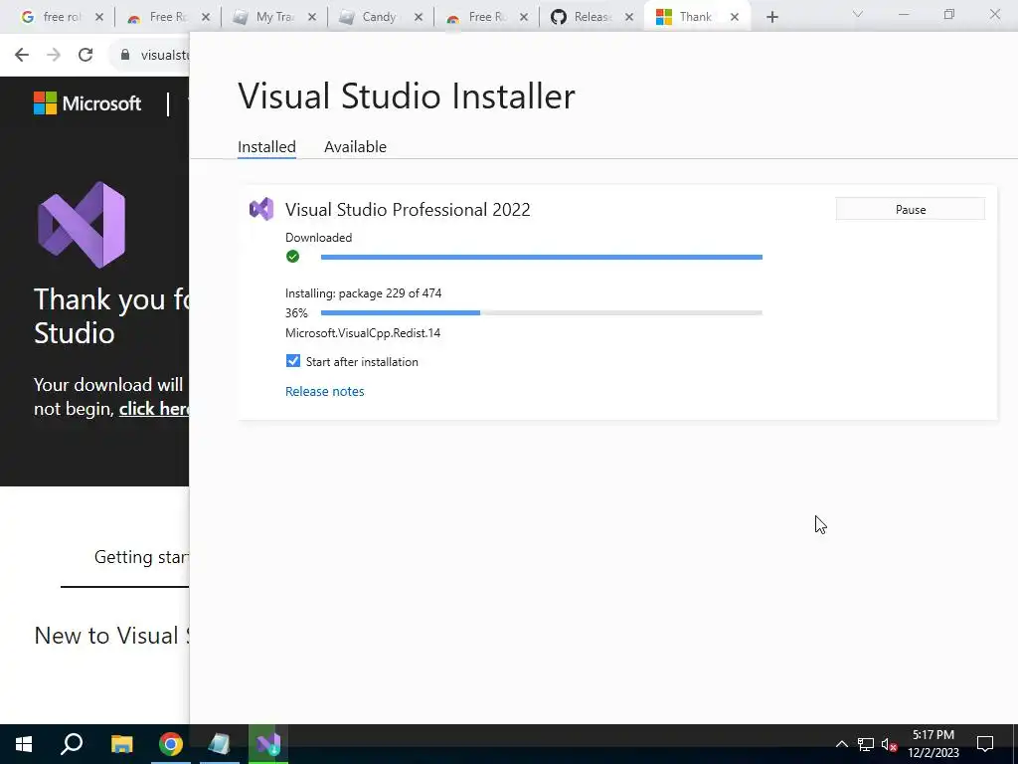Viewport: 1018px width, 764px height.
Task: Switch to the 'My Tra' browser tab
Action: (274, 17)
